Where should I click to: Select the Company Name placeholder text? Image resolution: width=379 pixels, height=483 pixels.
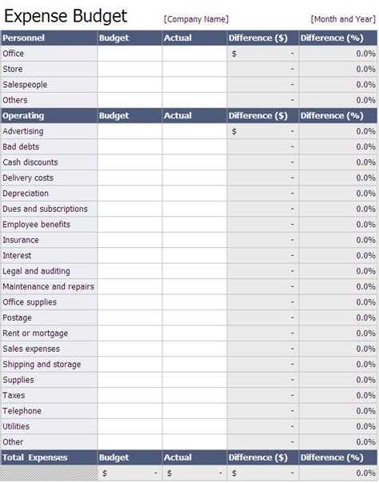coord(196,19)
